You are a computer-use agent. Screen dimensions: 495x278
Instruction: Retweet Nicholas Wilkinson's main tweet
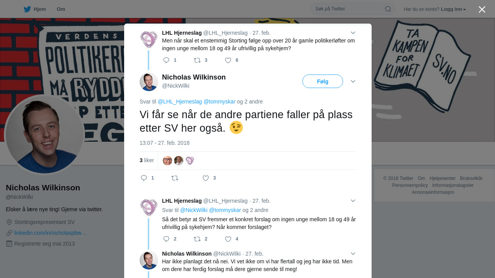(x=175, y=178)
